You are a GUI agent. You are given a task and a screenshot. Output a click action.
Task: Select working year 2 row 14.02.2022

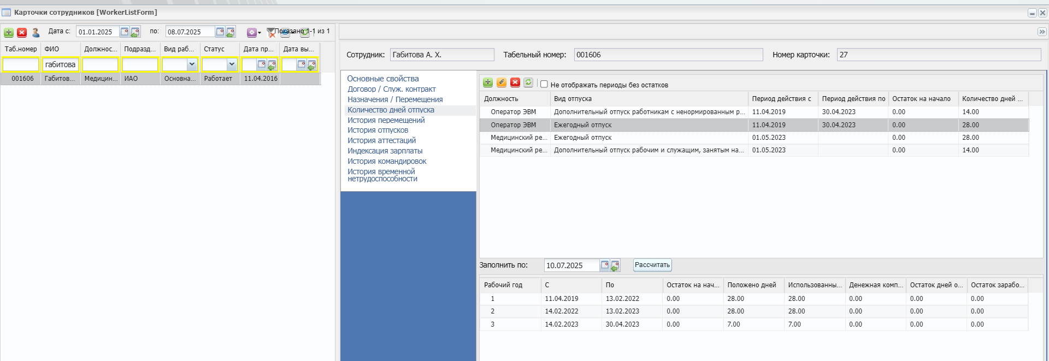click(754, 311)
